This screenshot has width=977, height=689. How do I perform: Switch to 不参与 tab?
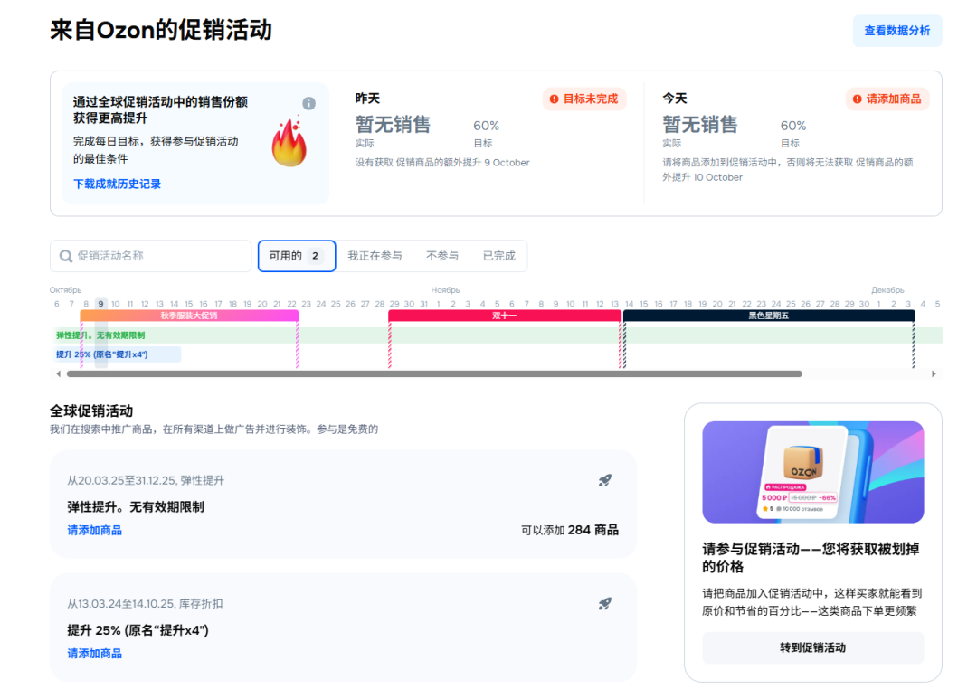click(x=442, y=256)
